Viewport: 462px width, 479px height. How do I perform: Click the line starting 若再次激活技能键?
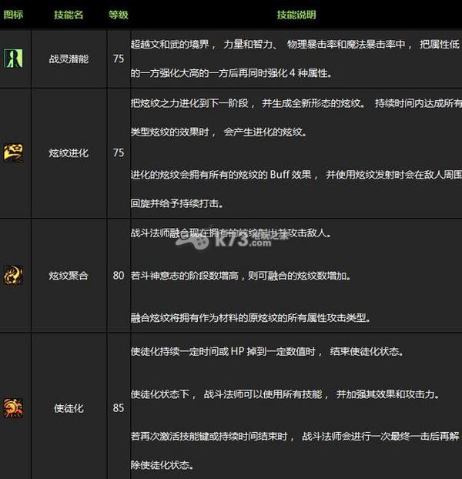pos(295,436)
